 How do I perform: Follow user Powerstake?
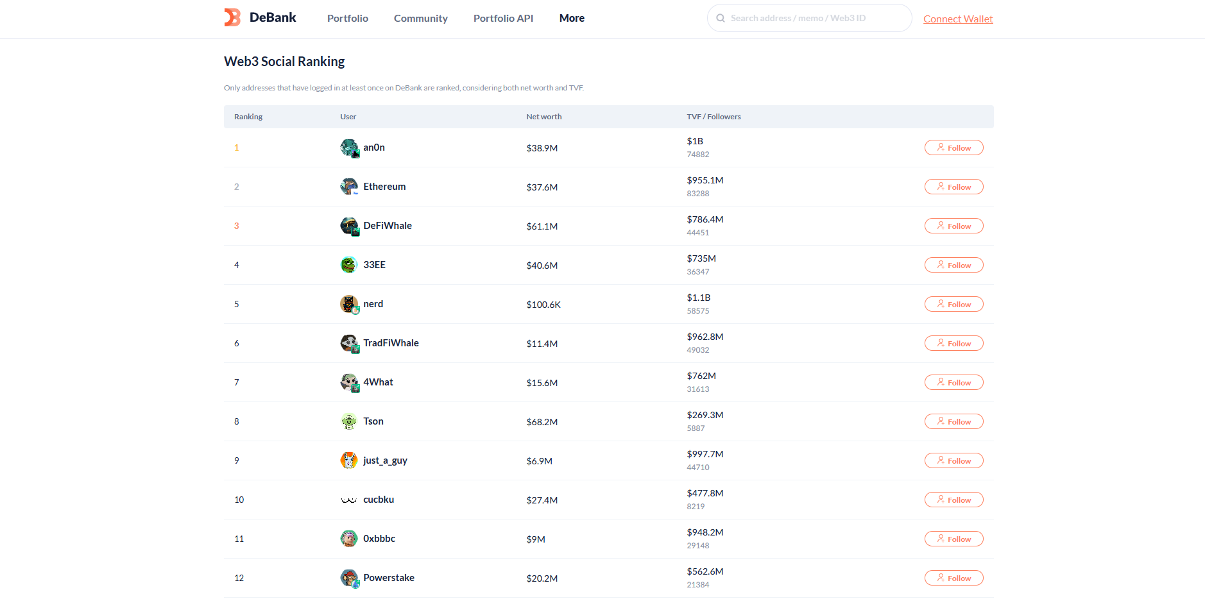coord(954,578)
